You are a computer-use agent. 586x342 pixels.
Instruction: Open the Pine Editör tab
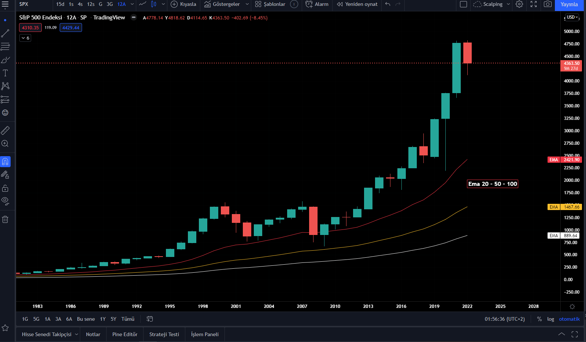coord(125,334)
